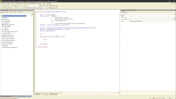Viewport: 176px width, 99px height.
Task: Open the procedure name dropdown in second toolbar
Action: pos(46,8)
